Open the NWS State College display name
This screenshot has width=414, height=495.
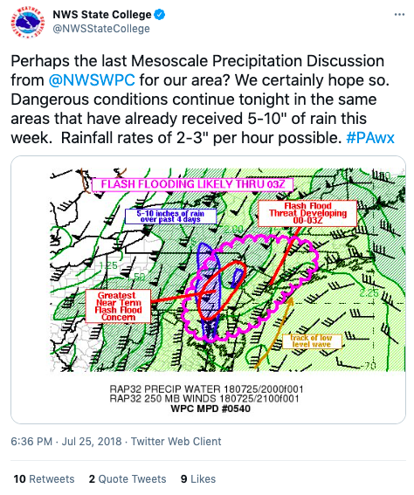(x=102, y=15)
